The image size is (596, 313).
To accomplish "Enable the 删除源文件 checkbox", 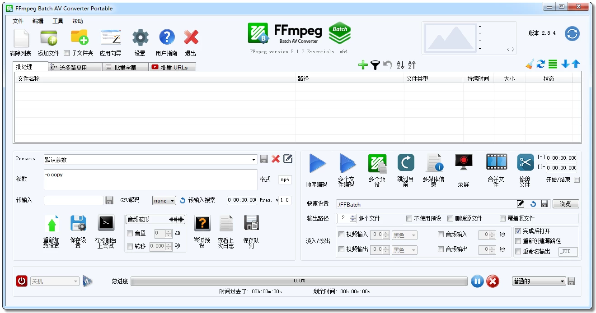I will click(x=450, y=218).
